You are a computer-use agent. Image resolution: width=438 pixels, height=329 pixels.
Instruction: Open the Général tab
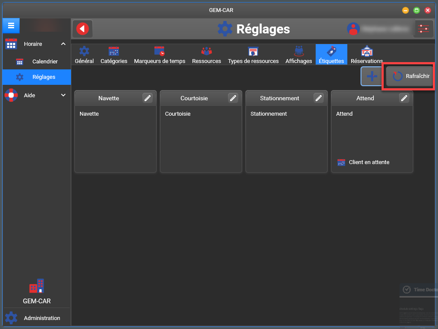[x=84, y=55]
